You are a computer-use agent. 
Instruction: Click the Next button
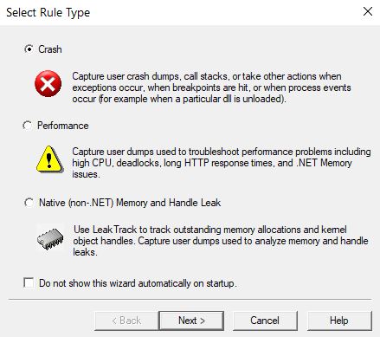tap(191, 321)
